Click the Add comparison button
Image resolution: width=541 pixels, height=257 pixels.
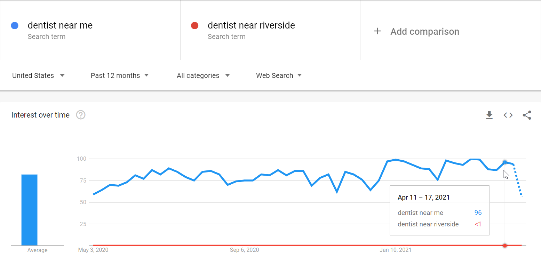pyautogui.click(x=424, y=31)
